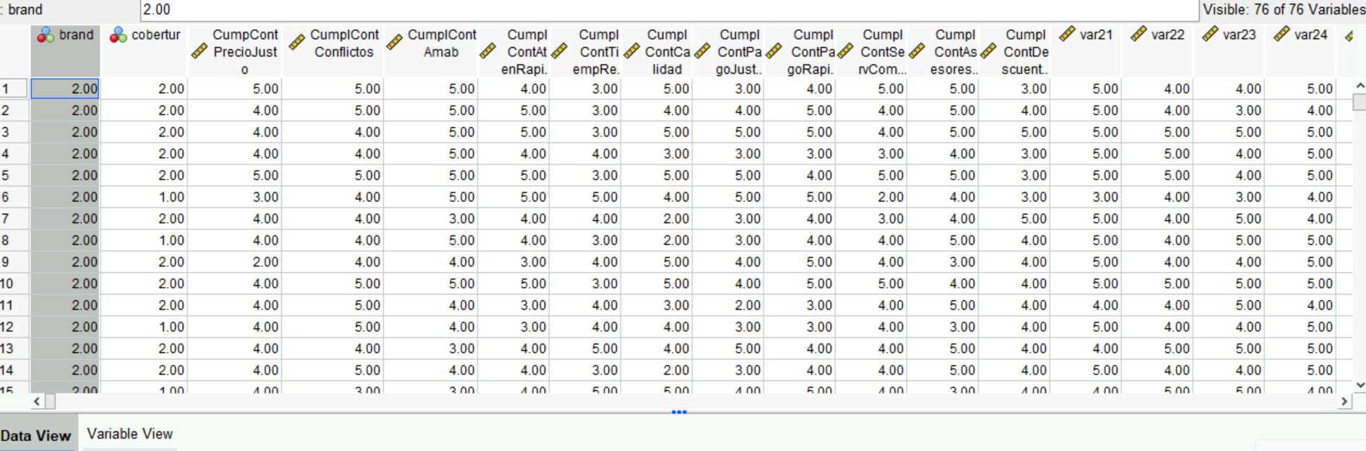This screenshot has width=1366, height=451.
Task: Click the vertical scrollbar up arrow
Action: coord(1359,86)
